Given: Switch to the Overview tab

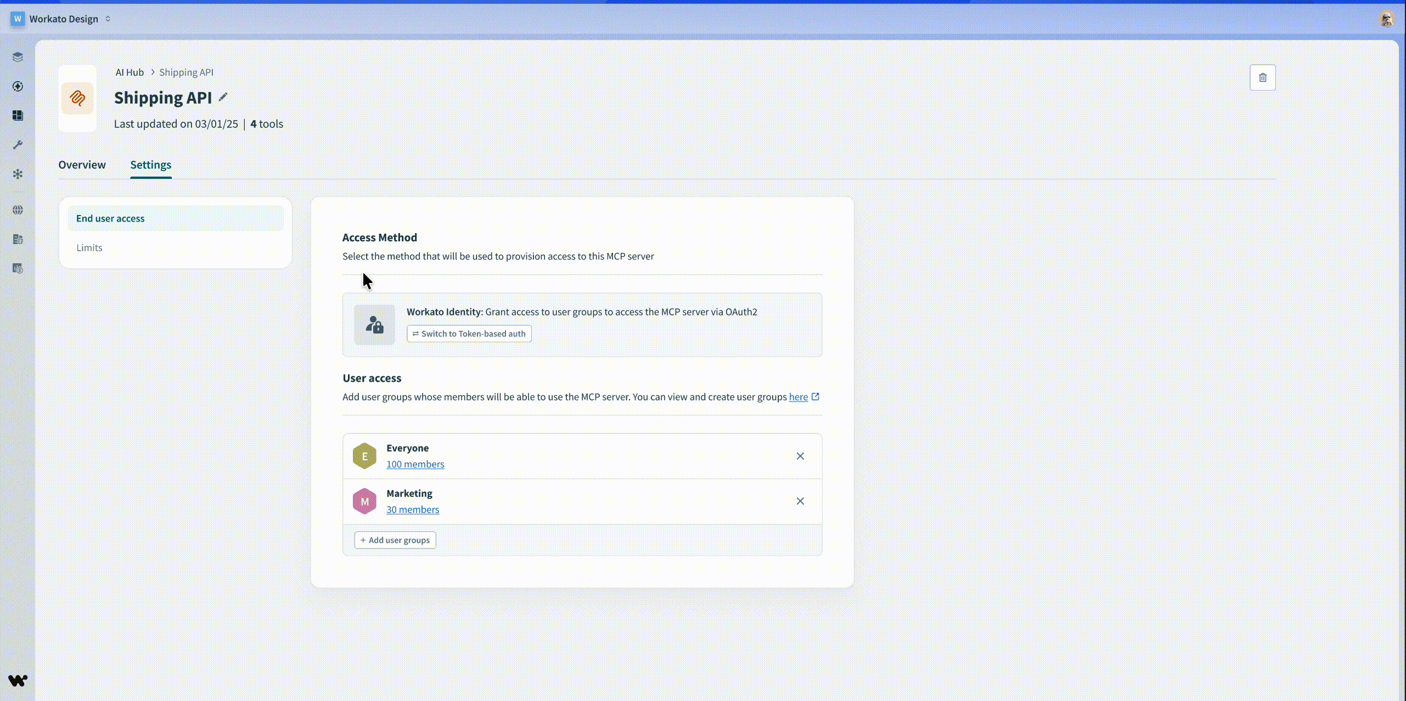Looking at the screenshot, I should click(82, 165).
